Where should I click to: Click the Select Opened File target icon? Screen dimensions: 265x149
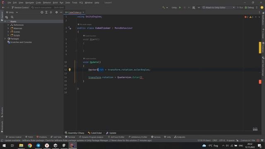tap(42, 12)
